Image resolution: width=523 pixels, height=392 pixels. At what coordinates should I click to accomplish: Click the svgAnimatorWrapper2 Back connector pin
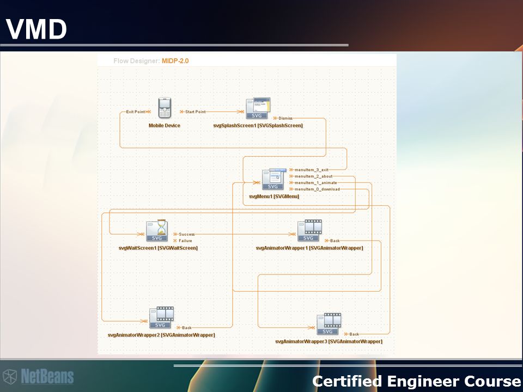click(179, 328)
